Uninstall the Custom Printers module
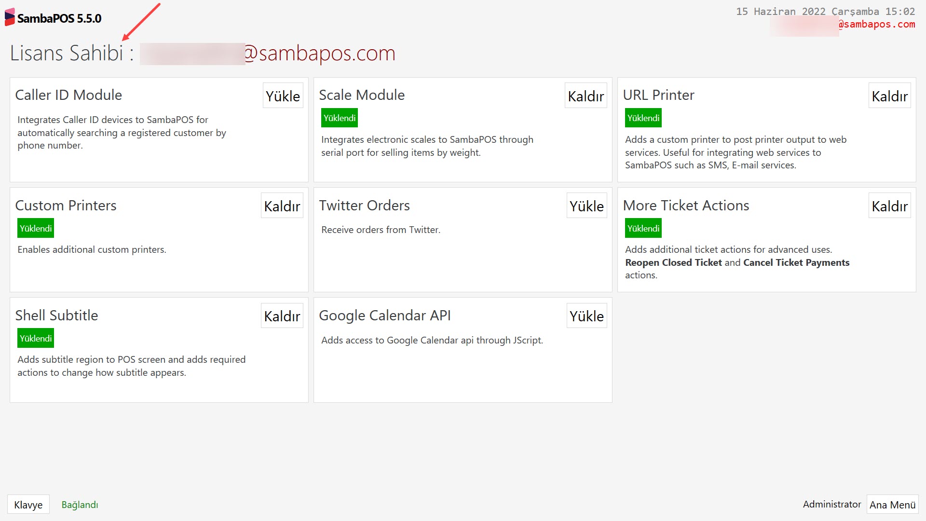926x521 pixels. 282,206
